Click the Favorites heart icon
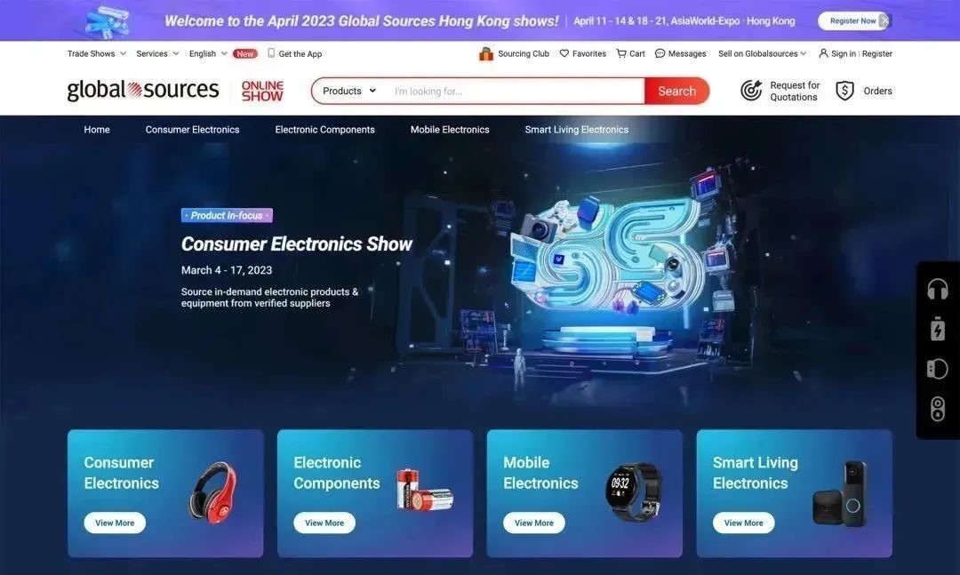This screenshot has width=960, height=575. tap(564, 53)
